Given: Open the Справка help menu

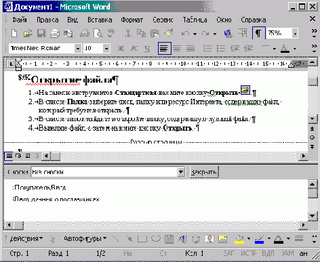Looking at the screenshot, I should click(x=253, y=20).
